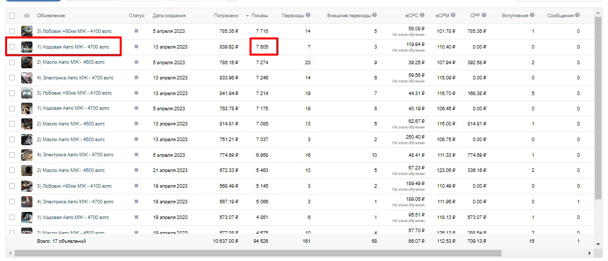Click the Статус column header
608x261 pixels.
136,16
